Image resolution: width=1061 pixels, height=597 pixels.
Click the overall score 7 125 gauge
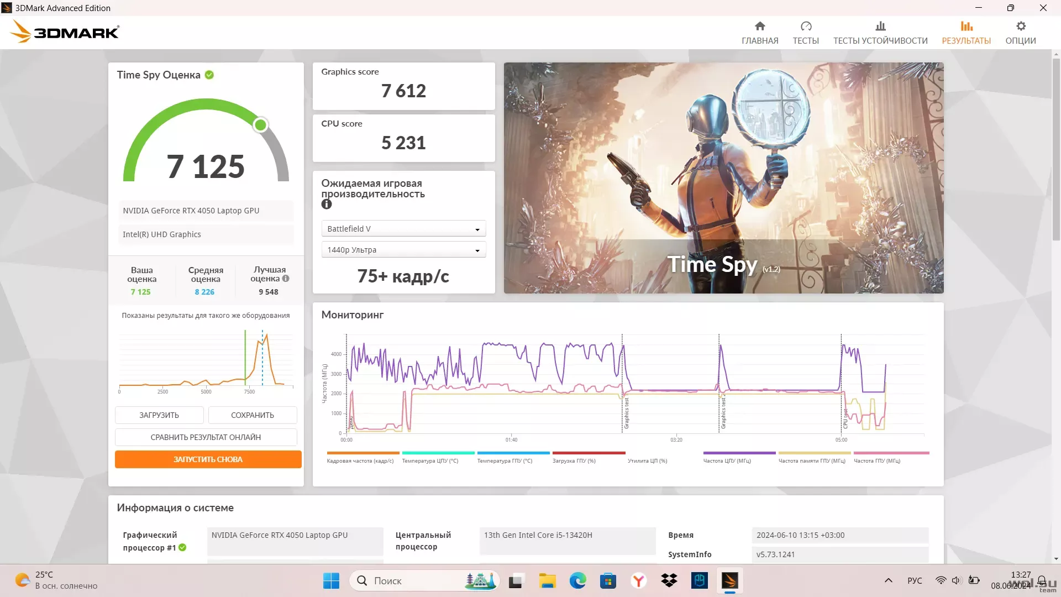click(x=206, y=141)
